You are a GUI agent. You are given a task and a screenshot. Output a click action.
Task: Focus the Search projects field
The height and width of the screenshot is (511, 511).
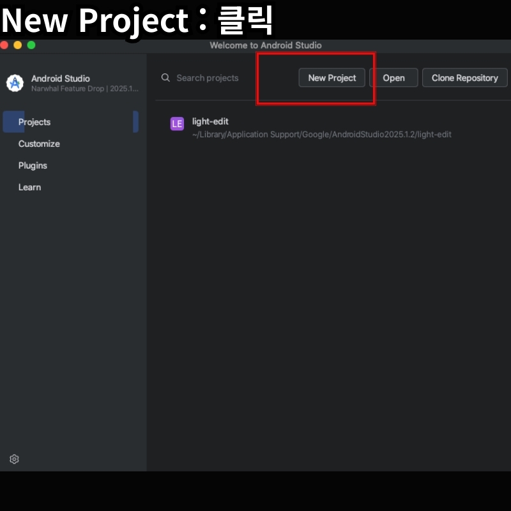pyautogui.click(x=208, y=78)
